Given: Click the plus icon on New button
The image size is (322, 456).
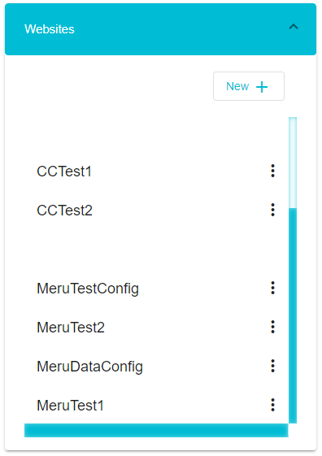Looking at the screenshot, I should [262, 87].
